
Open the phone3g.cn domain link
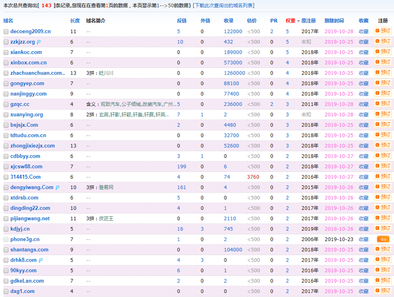25,239
